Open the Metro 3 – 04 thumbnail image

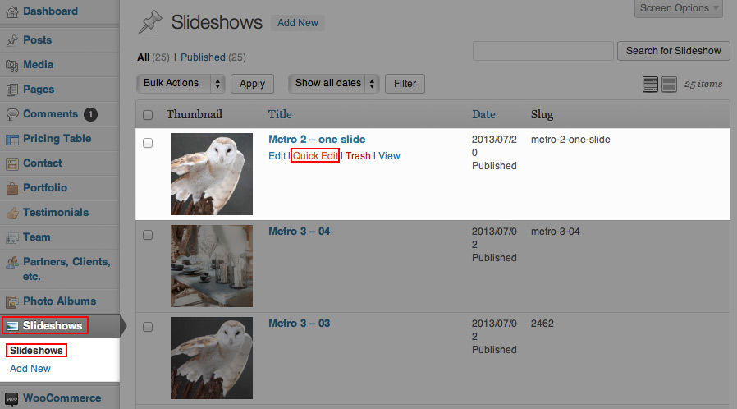[x=211, y=266]
